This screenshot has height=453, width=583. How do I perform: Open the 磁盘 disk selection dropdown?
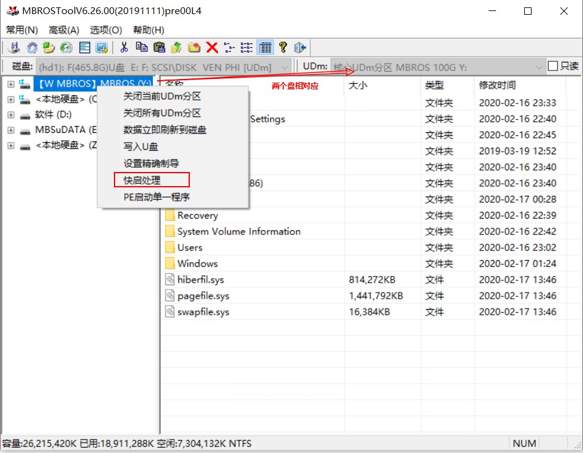pyautogui.click(x=284, y=66)
